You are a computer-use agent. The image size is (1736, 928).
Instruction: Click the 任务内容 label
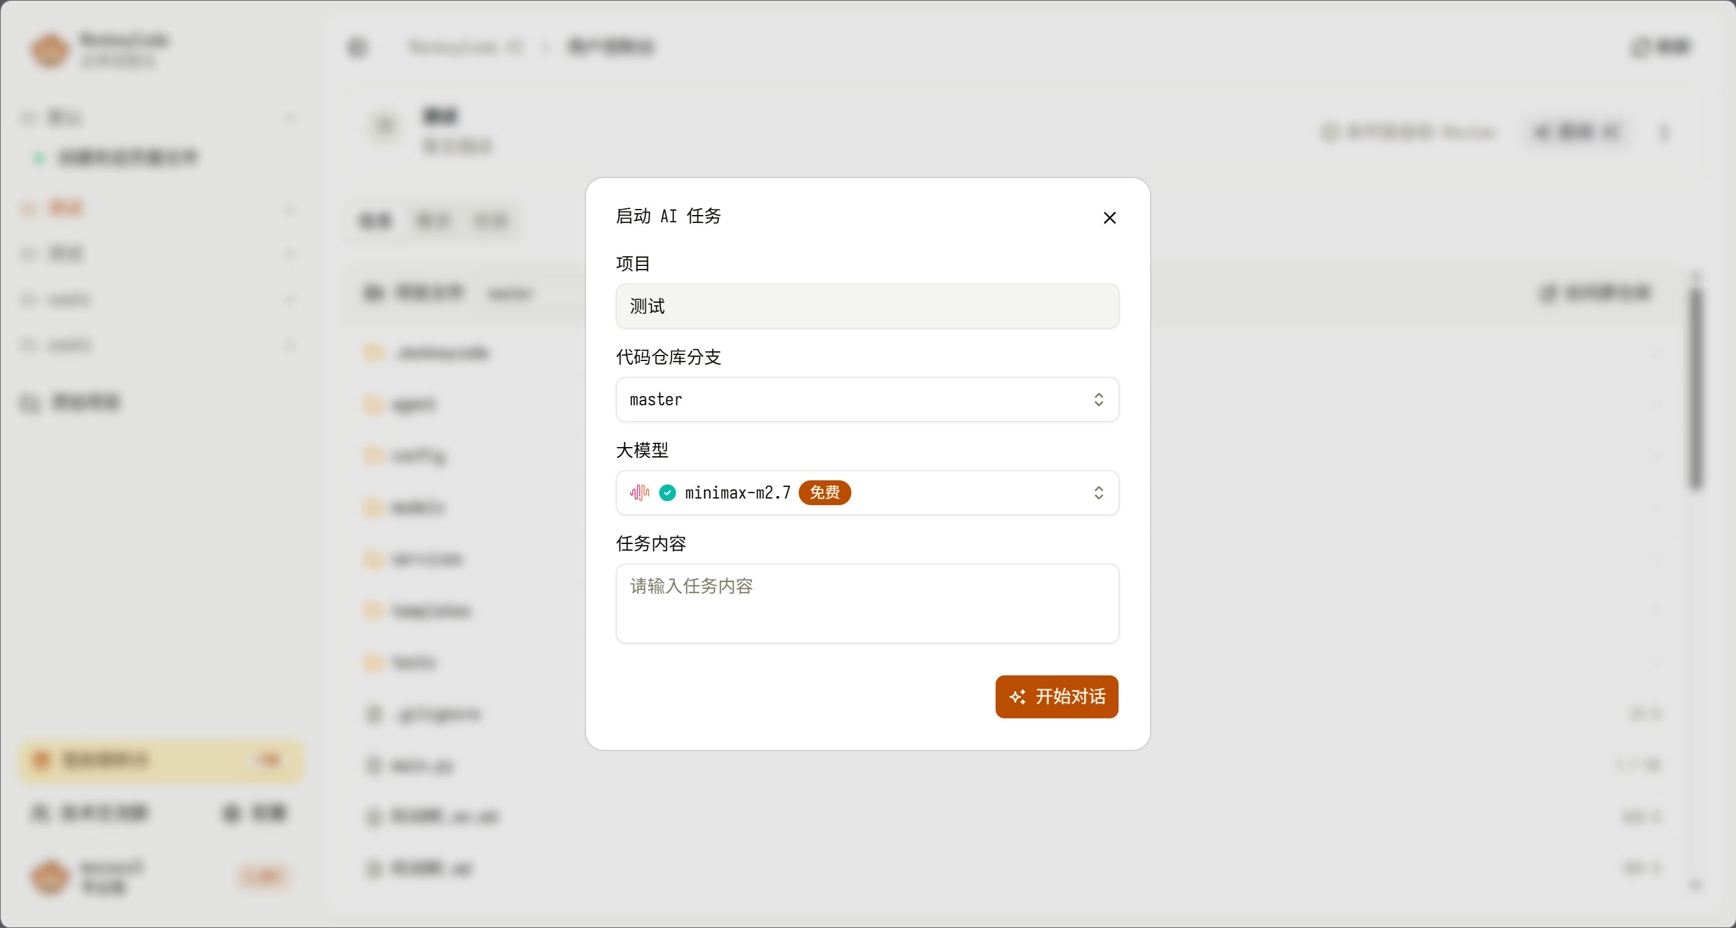650,543
